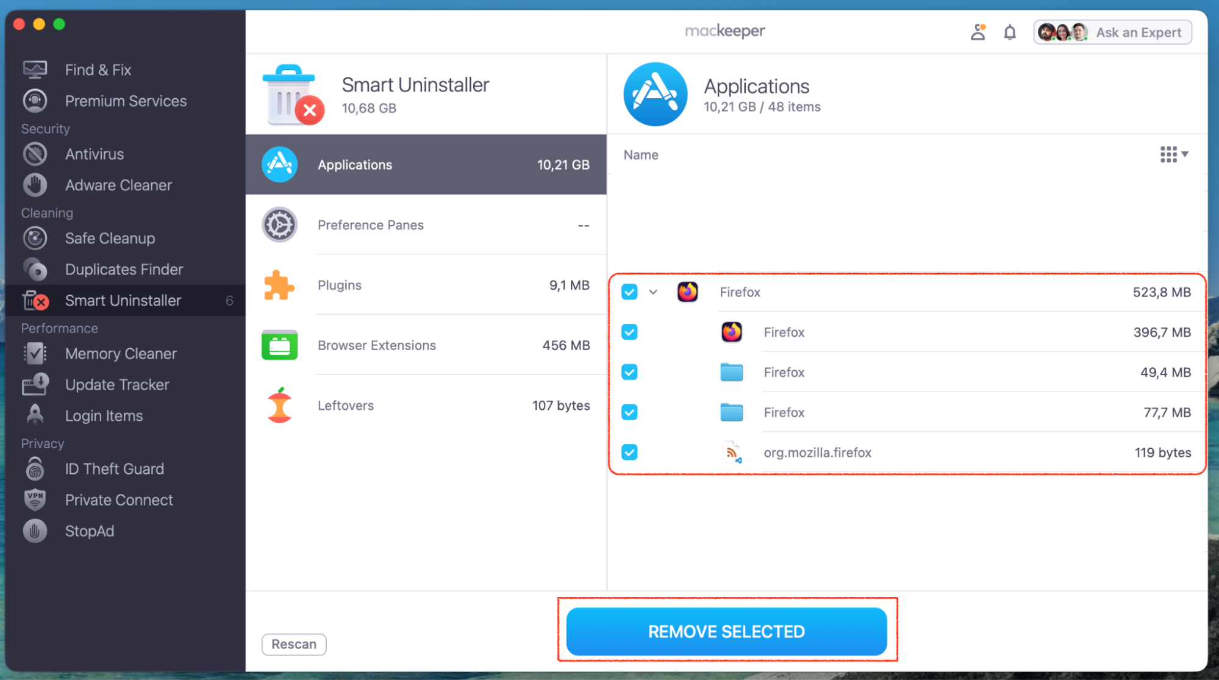Open the Name sorting dropdown

640,155
